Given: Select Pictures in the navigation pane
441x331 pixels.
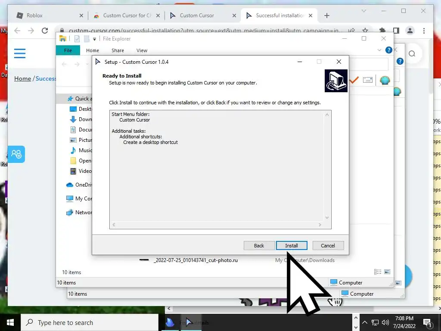Looking at the screenshot, I should [x=81, y=140].
